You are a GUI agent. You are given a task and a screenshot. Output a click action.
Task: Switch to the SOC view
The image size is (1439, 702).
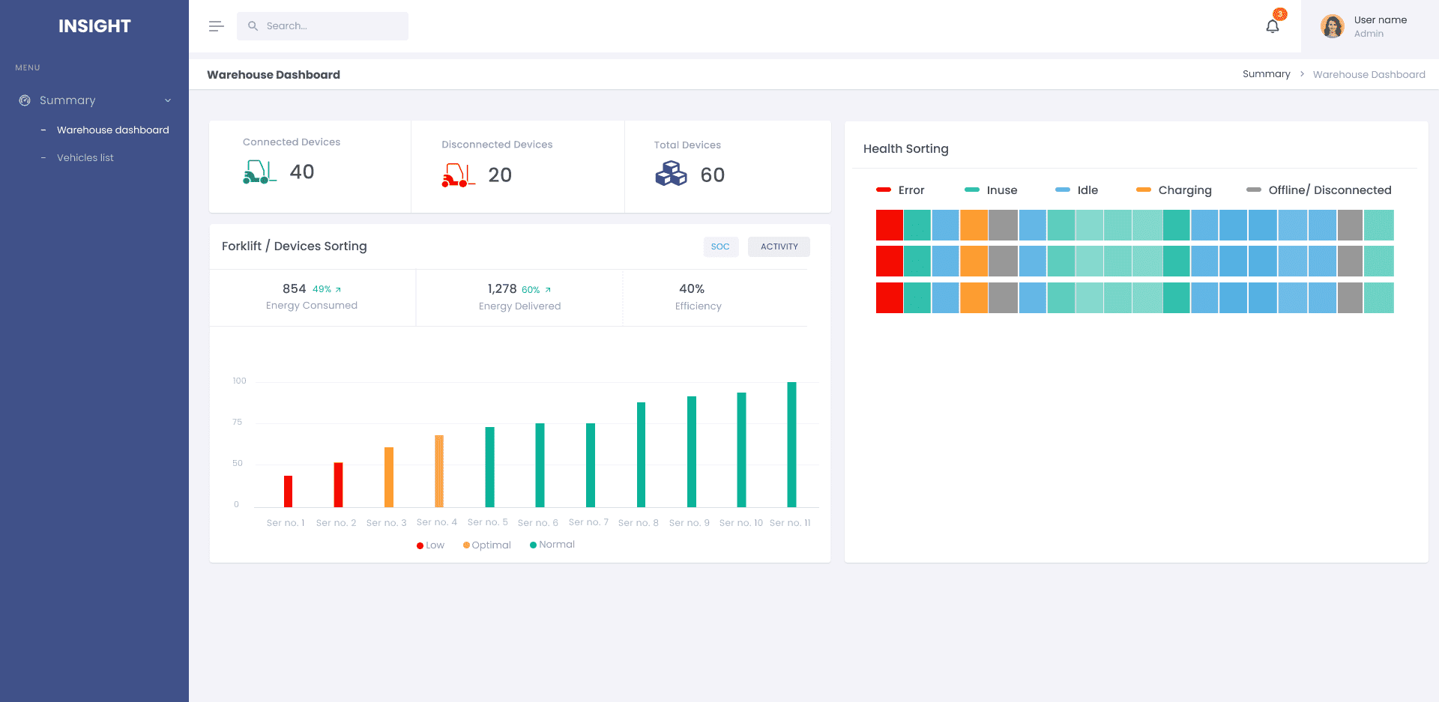pyautogui.click(x=720, y=246)
